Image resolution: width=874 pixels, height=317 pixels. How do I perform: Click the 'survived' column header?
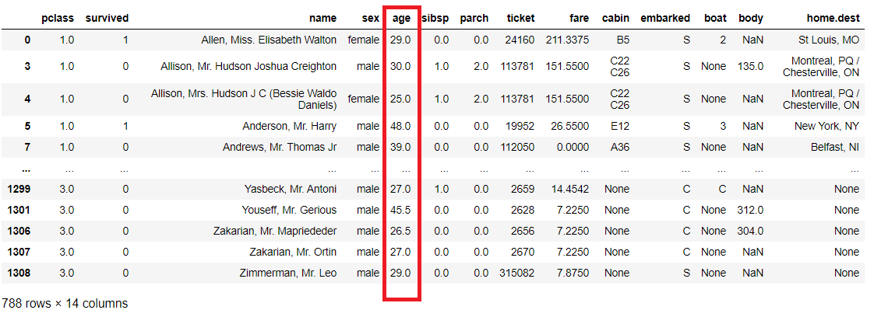[x=107, y=18]
